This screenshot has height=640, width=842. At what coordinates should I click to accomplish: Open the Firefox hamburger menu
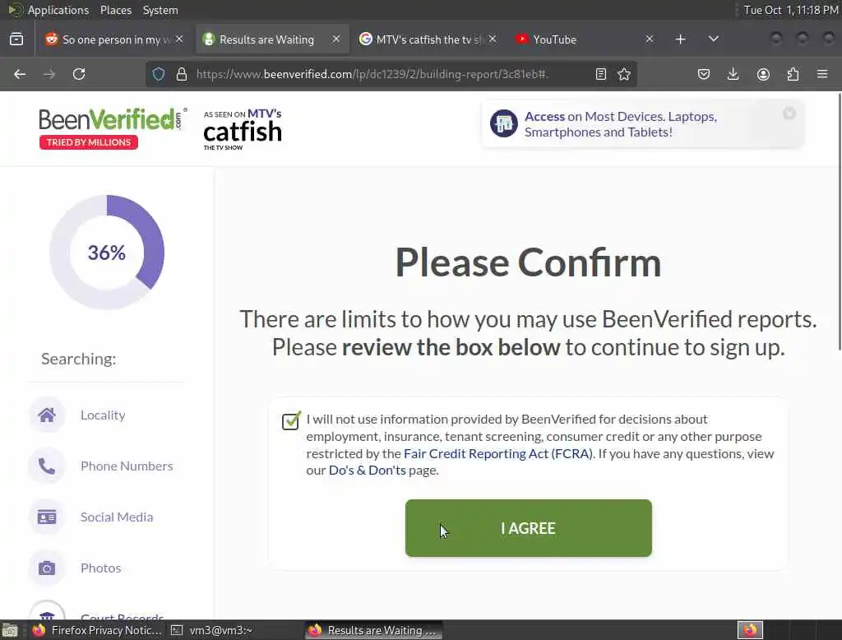pyautogui.click(x=822, y=74)
